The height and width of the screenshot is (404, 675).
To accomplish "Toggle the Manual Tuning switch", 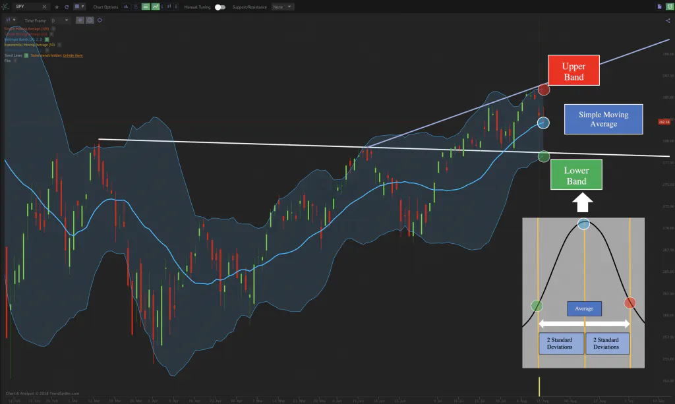I will [x=220, y=7].
